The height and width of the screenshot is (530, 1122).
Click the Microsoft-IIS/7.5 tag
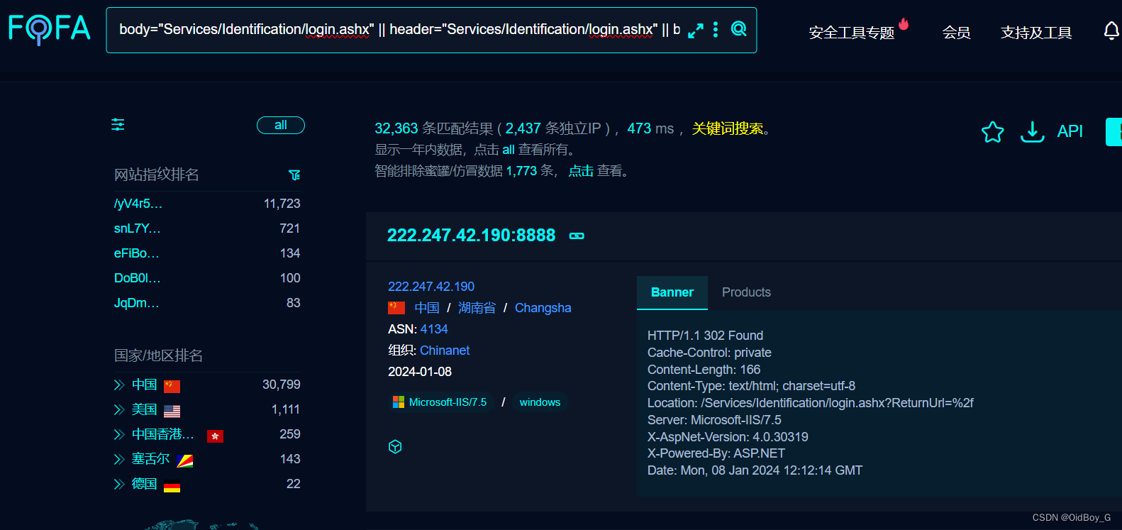click(x=441, y=402)
